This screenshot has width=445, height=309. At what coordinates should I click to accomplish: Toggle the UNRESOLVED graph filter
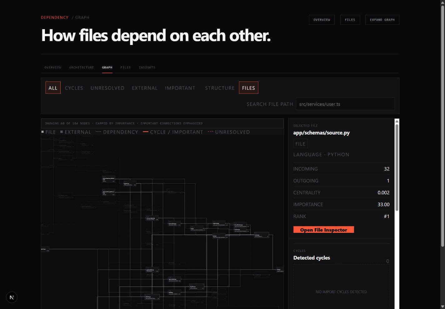coord(107,88)
